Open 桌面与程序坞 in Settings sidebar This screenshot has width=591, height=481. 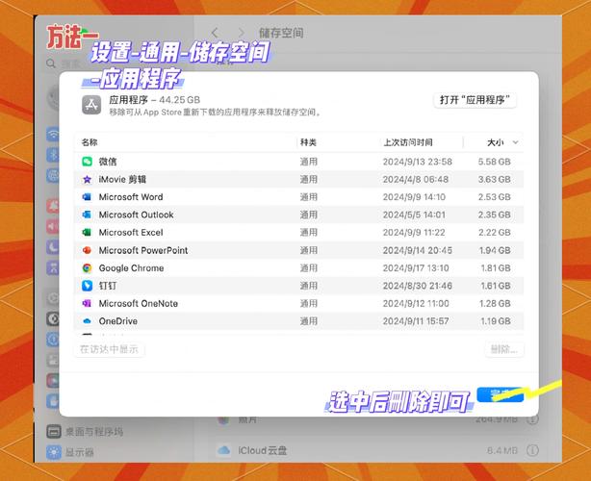(x=85, y=431)
